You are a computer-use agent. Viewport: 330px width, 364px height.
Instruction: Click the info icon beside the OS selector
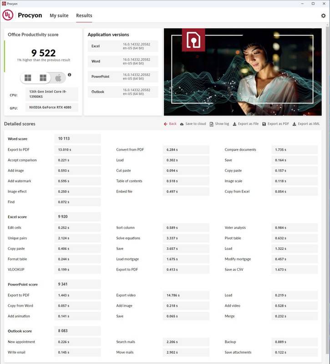(x=70, y=75)
